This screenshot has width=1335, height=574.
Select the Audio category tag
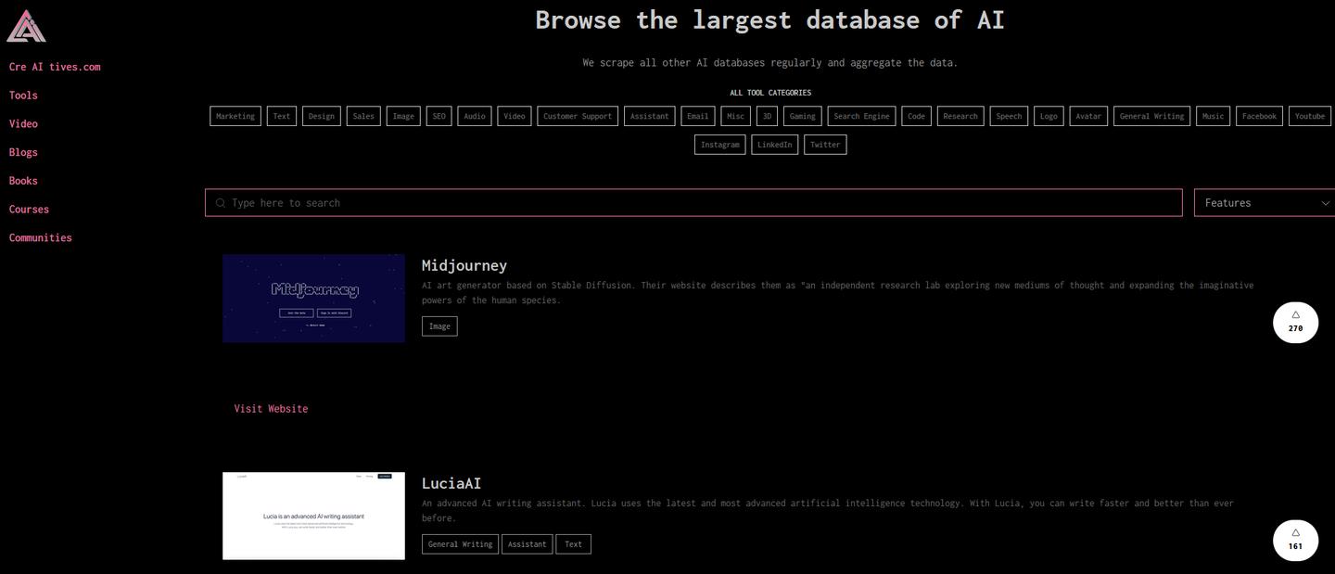pos(475,116)
